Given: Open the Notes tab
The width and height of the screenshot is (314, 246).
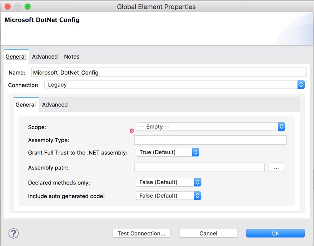Looking at the screenshot, I should 71,56.
